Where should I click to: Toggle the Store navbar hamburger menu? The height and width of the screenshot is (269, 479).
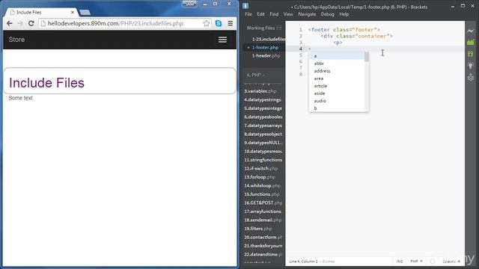[222, 40]
